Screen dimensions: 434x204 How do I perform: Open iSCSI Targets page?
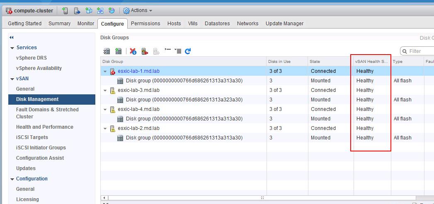coord(32,137)
